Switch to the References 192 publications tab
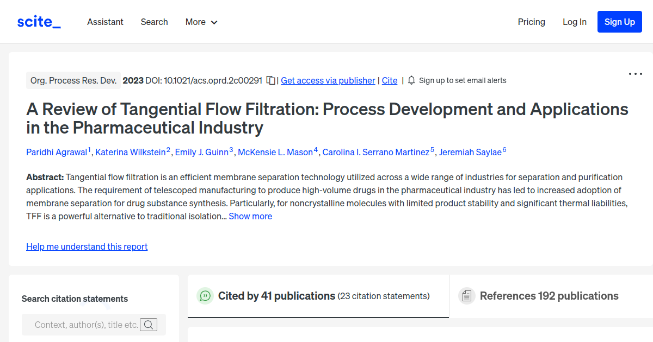653x342 pixels. coord(549,296)
